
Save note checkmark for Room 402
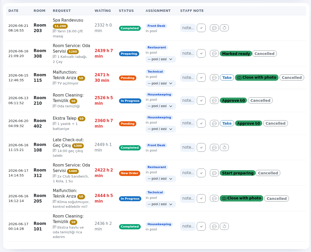201,123
